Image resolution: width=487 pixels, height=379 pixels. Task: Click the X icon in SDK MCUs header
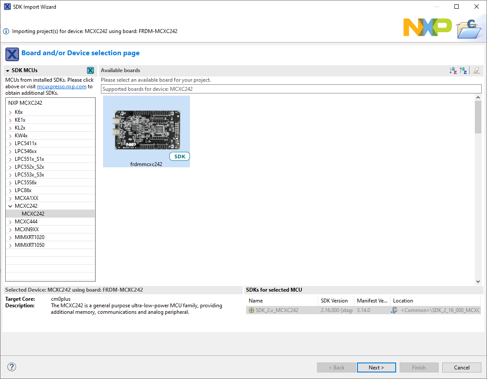90,70
